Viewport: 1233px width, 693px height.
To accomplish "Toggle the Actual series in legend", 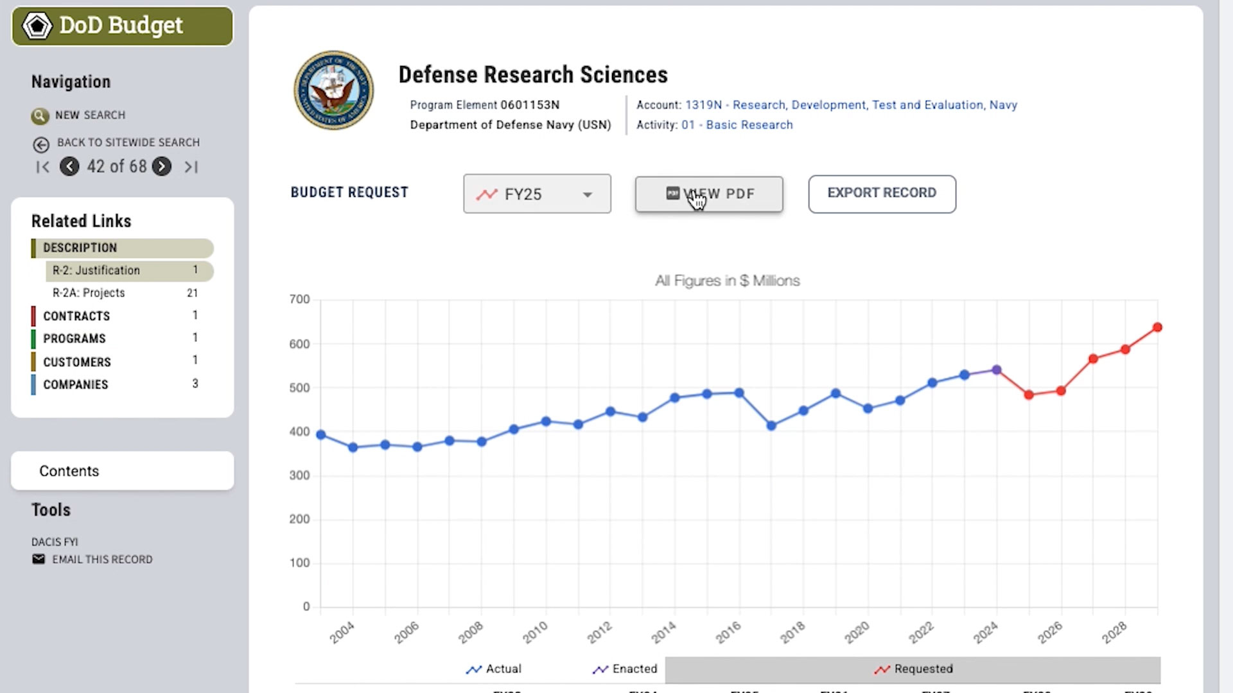I will click(493, 669).
